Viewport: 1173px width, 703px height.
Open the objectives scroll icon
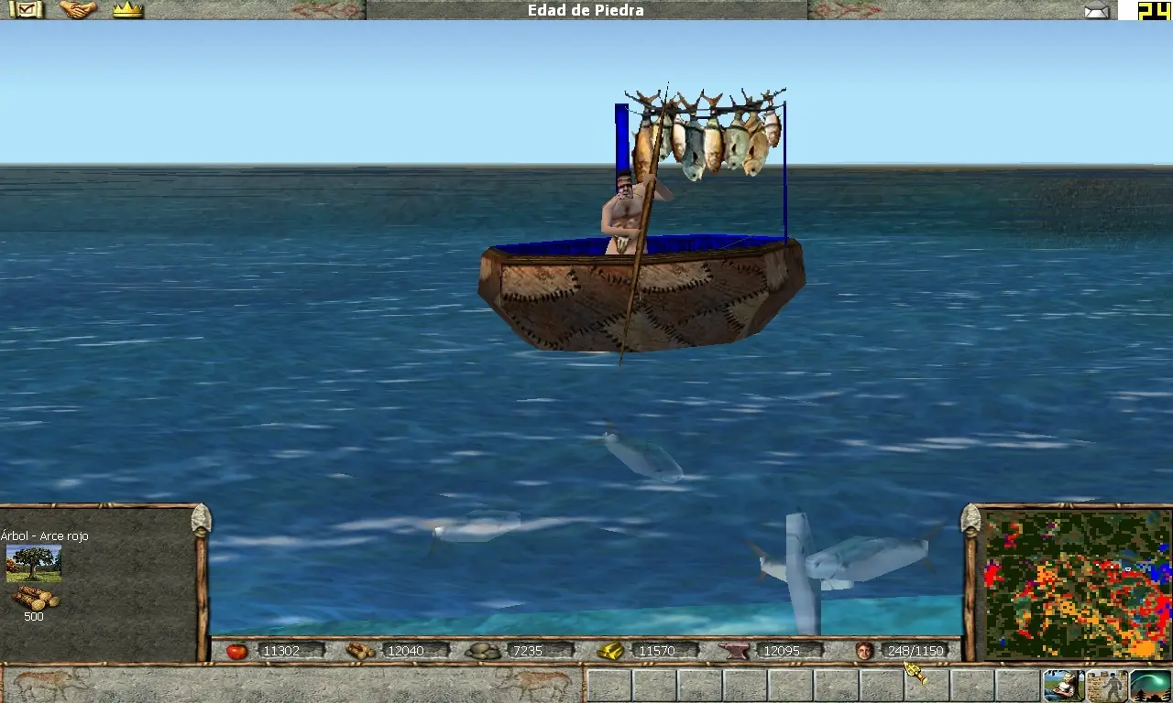coord(26,10)
